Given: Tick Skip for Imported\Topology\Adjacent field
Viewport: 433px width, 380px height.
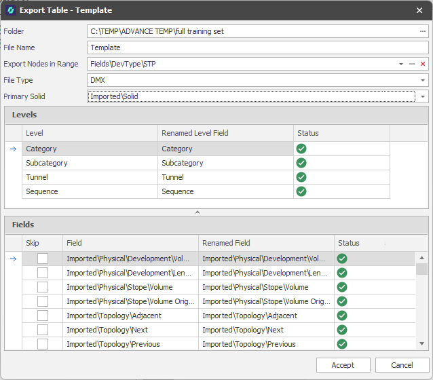Looking at the screenshot, I should point(43,316).
